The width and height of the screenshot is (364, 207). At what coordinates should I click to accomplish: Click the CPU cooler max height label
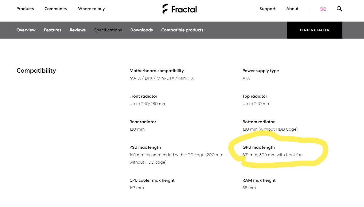coord(152,180)
